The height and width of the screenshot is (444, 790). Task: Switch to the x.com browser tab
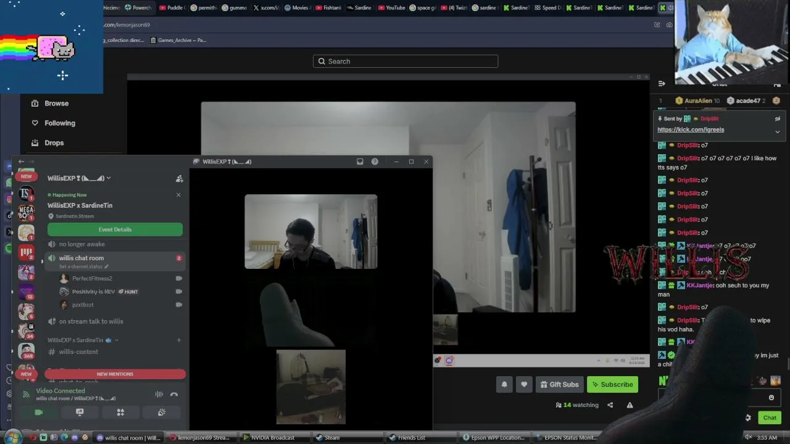pos(265,8)
